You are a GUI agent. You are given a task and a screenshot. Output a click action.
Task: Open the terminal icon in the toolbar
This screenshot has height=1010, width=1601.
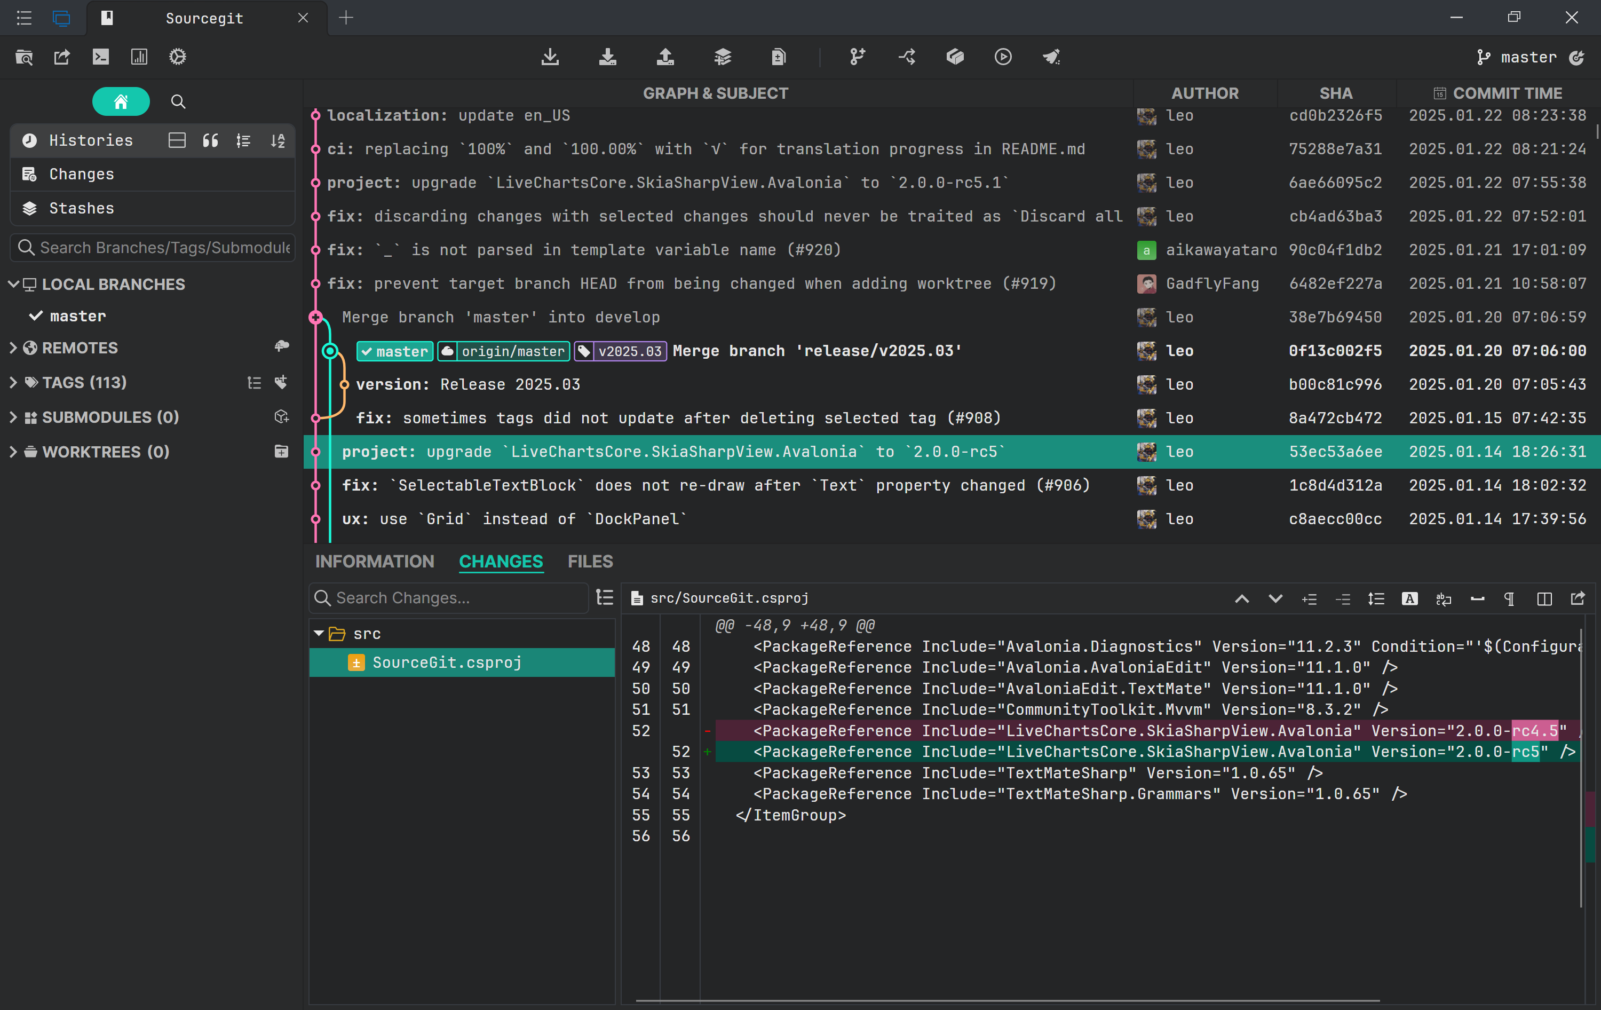(100, 57)
